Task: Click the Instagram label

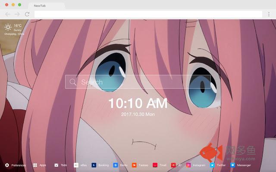Action: (199, 165)
